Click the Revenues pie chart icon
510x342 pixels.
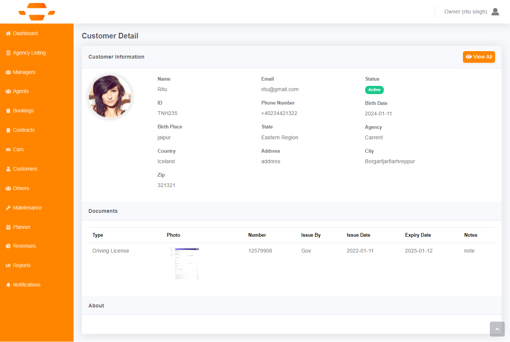(8, 246)
